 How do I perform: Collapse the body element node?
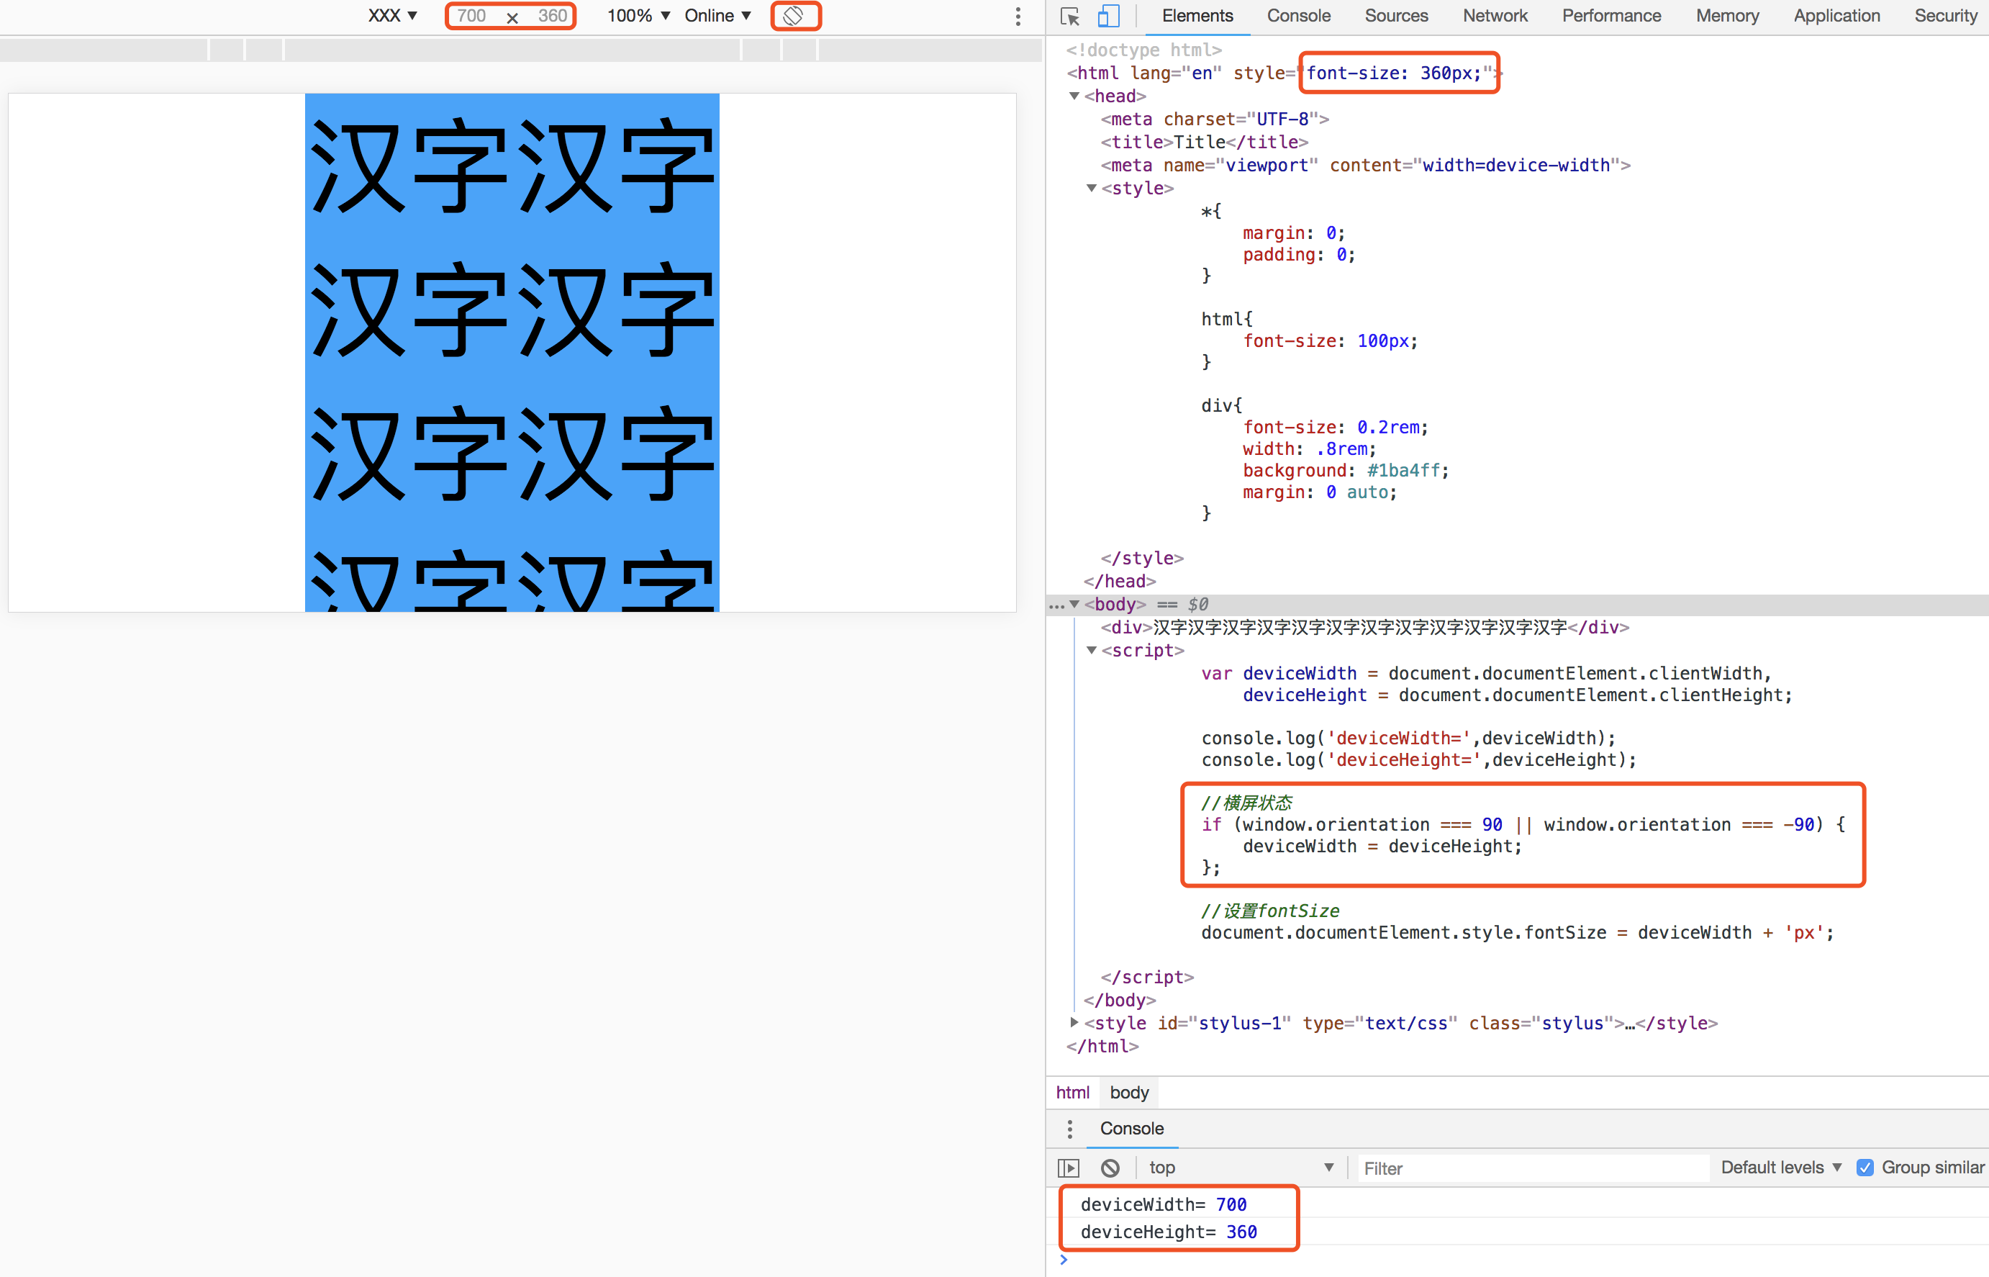[1075, 605]
